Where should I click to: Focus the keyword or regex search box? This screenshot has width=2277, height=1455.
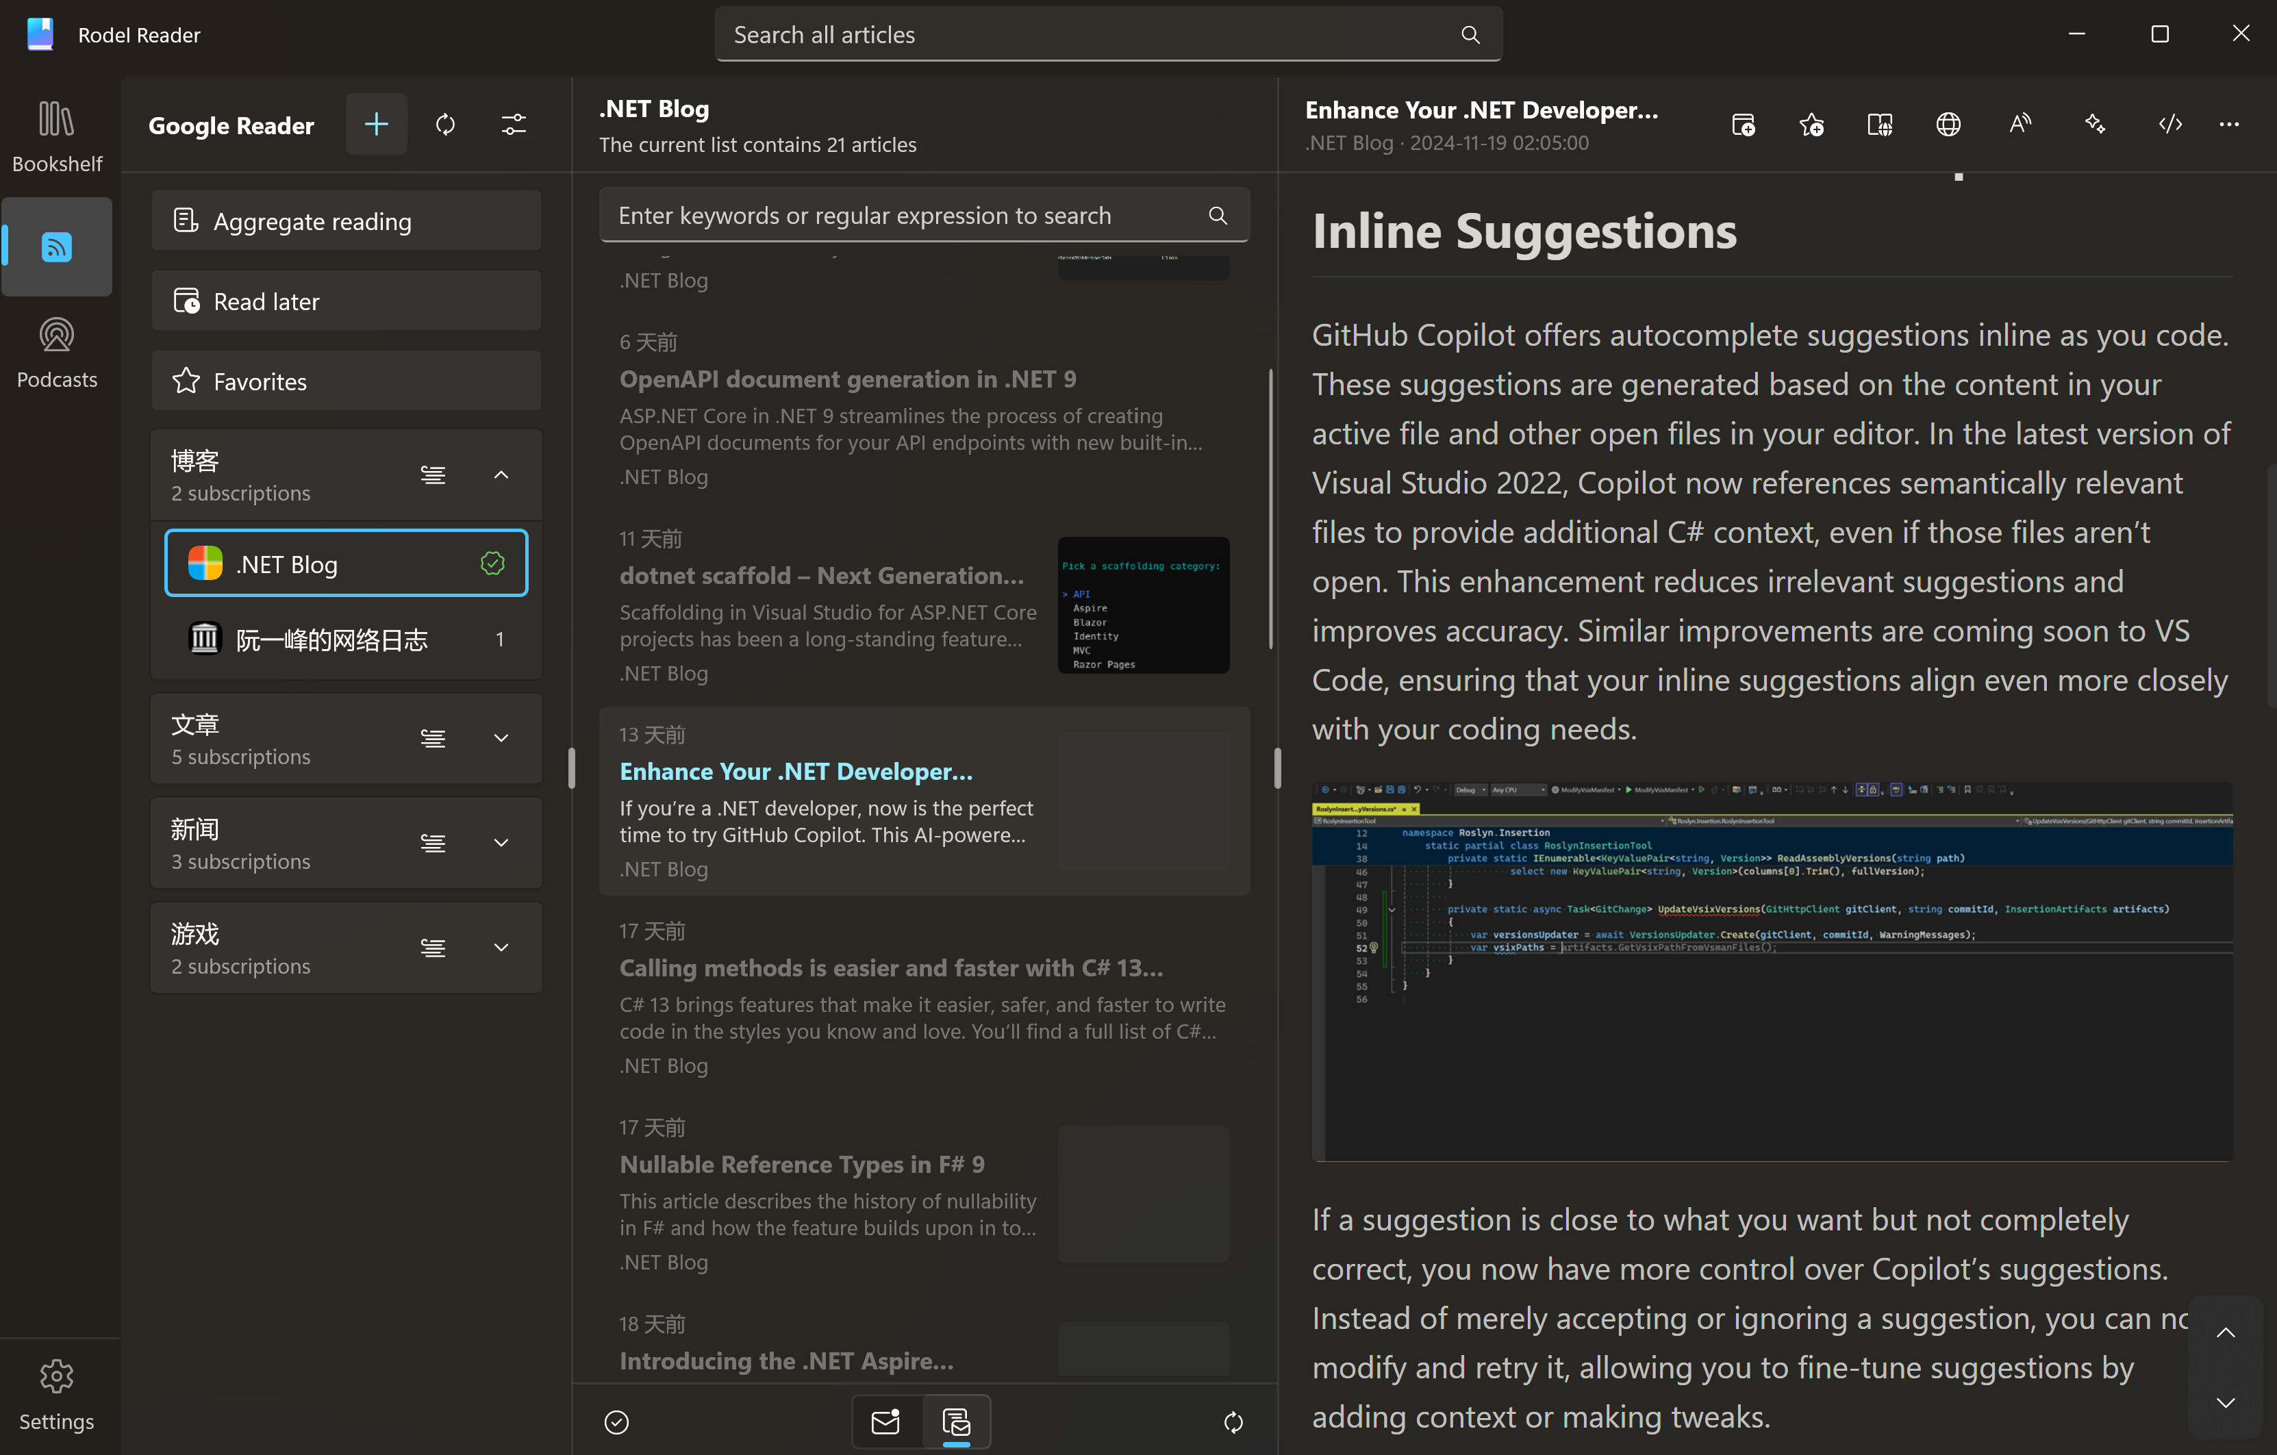click(x=924, y=216)
